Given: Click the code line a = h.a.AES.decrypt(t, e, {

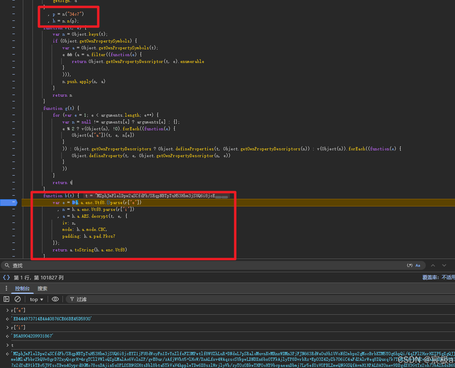Looking at the screenshot, I should pyautogui.click(x=92, y=216).
